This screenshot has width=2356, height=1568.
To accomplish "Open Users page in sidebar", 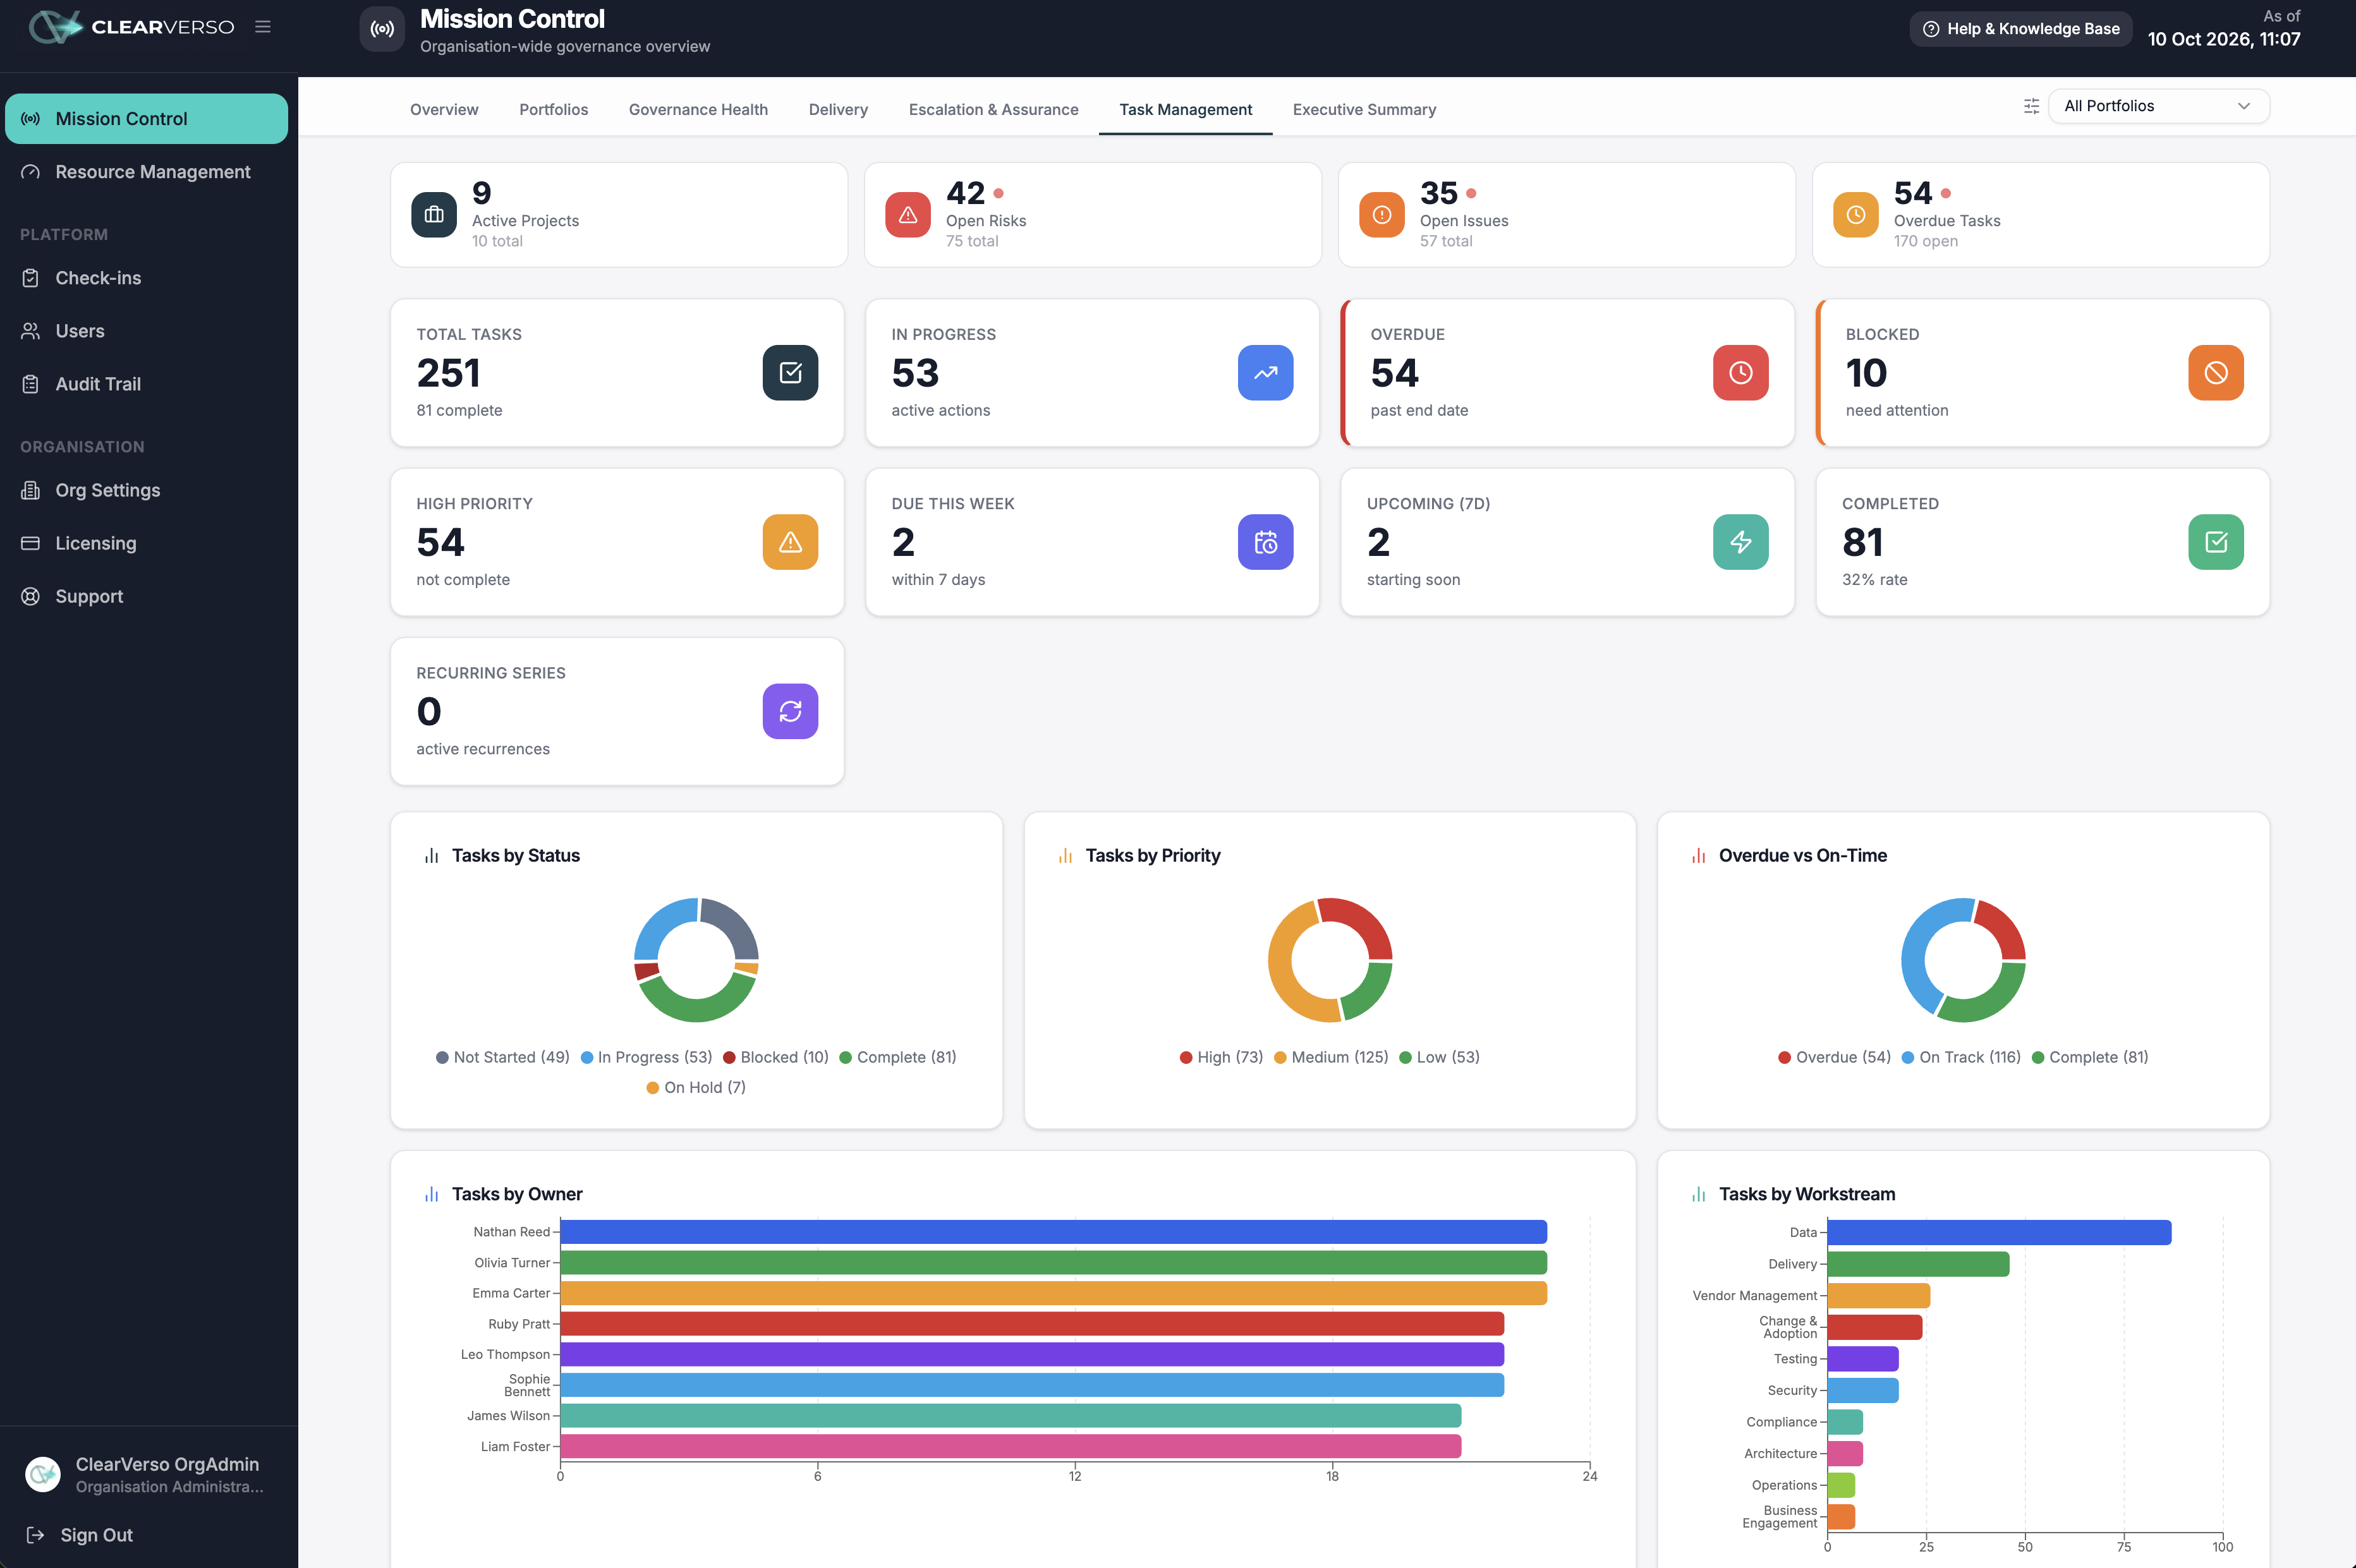I will tap(147, 331).
